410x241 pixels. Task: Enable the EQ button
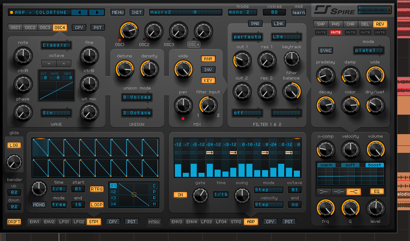click(376, 191)
